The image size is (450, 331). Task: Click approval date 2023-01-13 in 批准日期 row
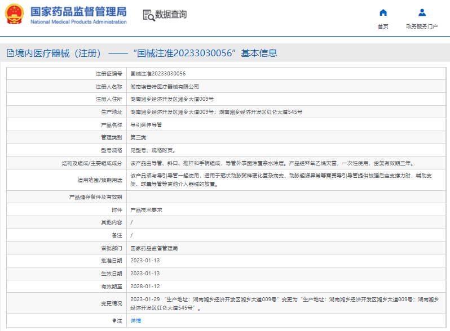click(145, 261)
